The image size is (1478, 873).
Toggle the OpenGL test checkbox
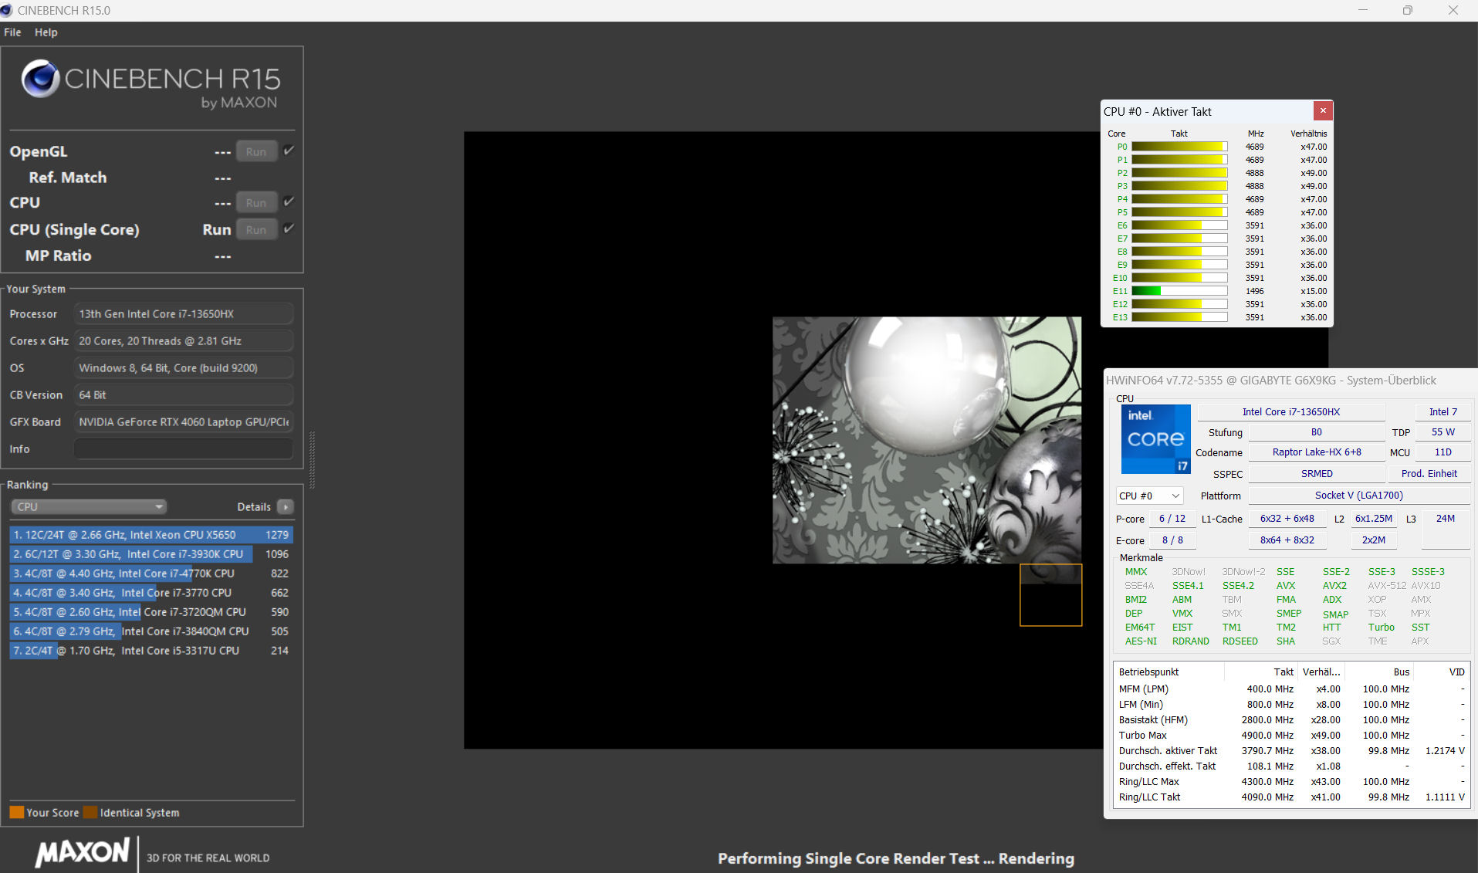[x=289, y=151]
